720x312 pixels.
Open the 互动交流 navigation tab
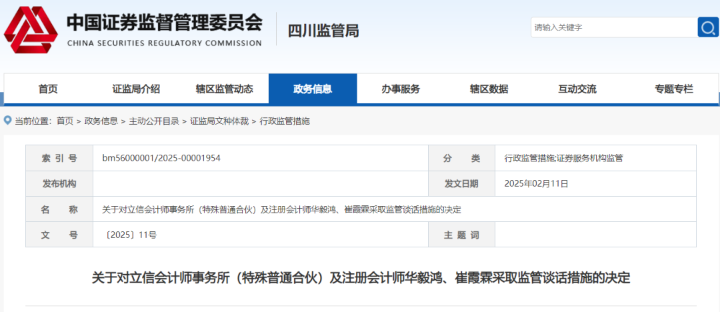tap(577, 89)
